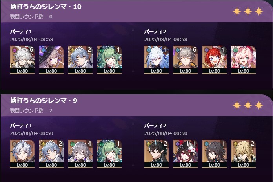
Task: Open the 博打うちのジレンマ・9 stage header
Action: point(44,101)
